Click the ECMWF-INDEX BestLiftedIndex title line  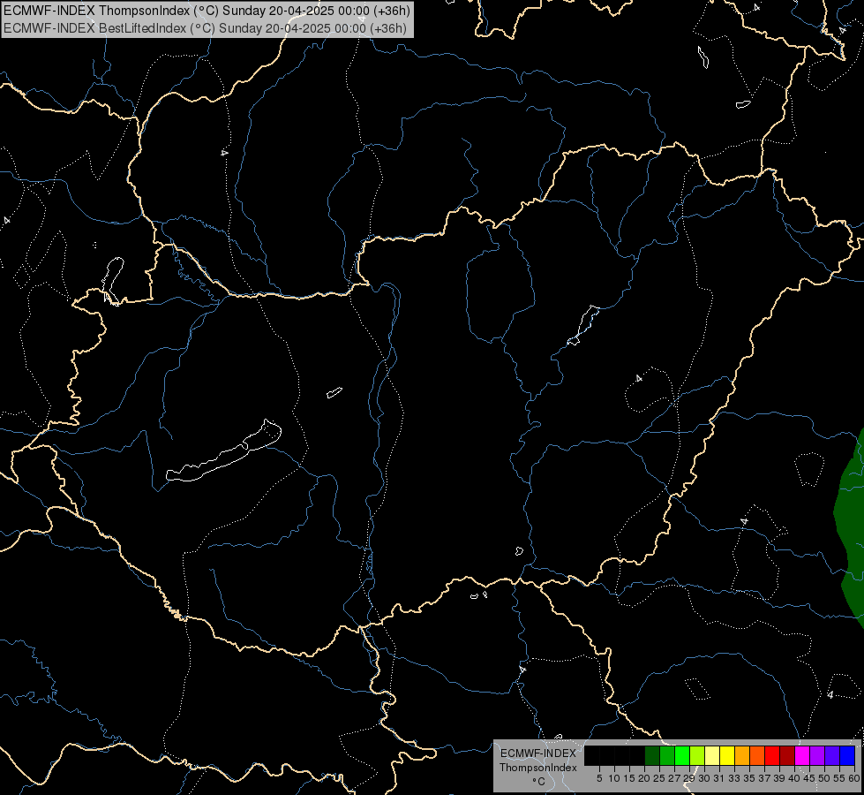click(x=205, y=28)
